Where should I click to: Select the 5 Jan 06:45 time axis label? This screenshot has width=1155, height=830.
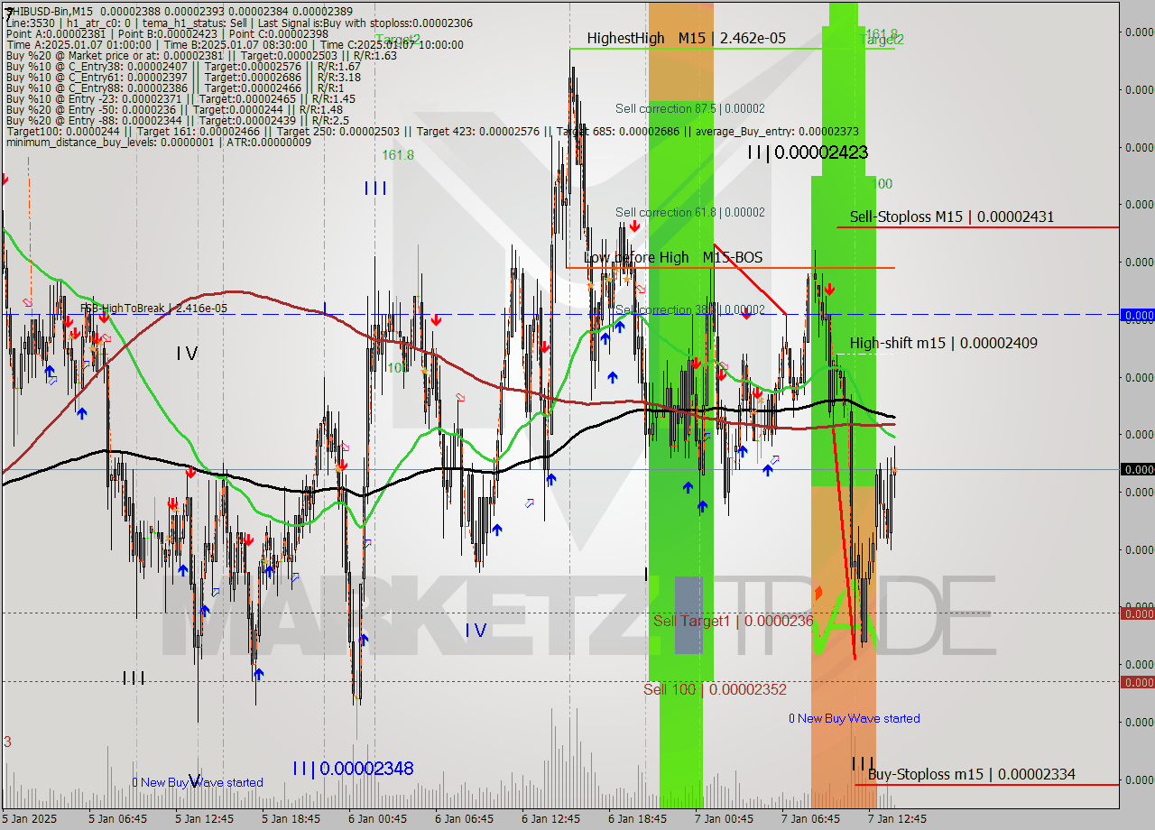click(x=118, y=819)
